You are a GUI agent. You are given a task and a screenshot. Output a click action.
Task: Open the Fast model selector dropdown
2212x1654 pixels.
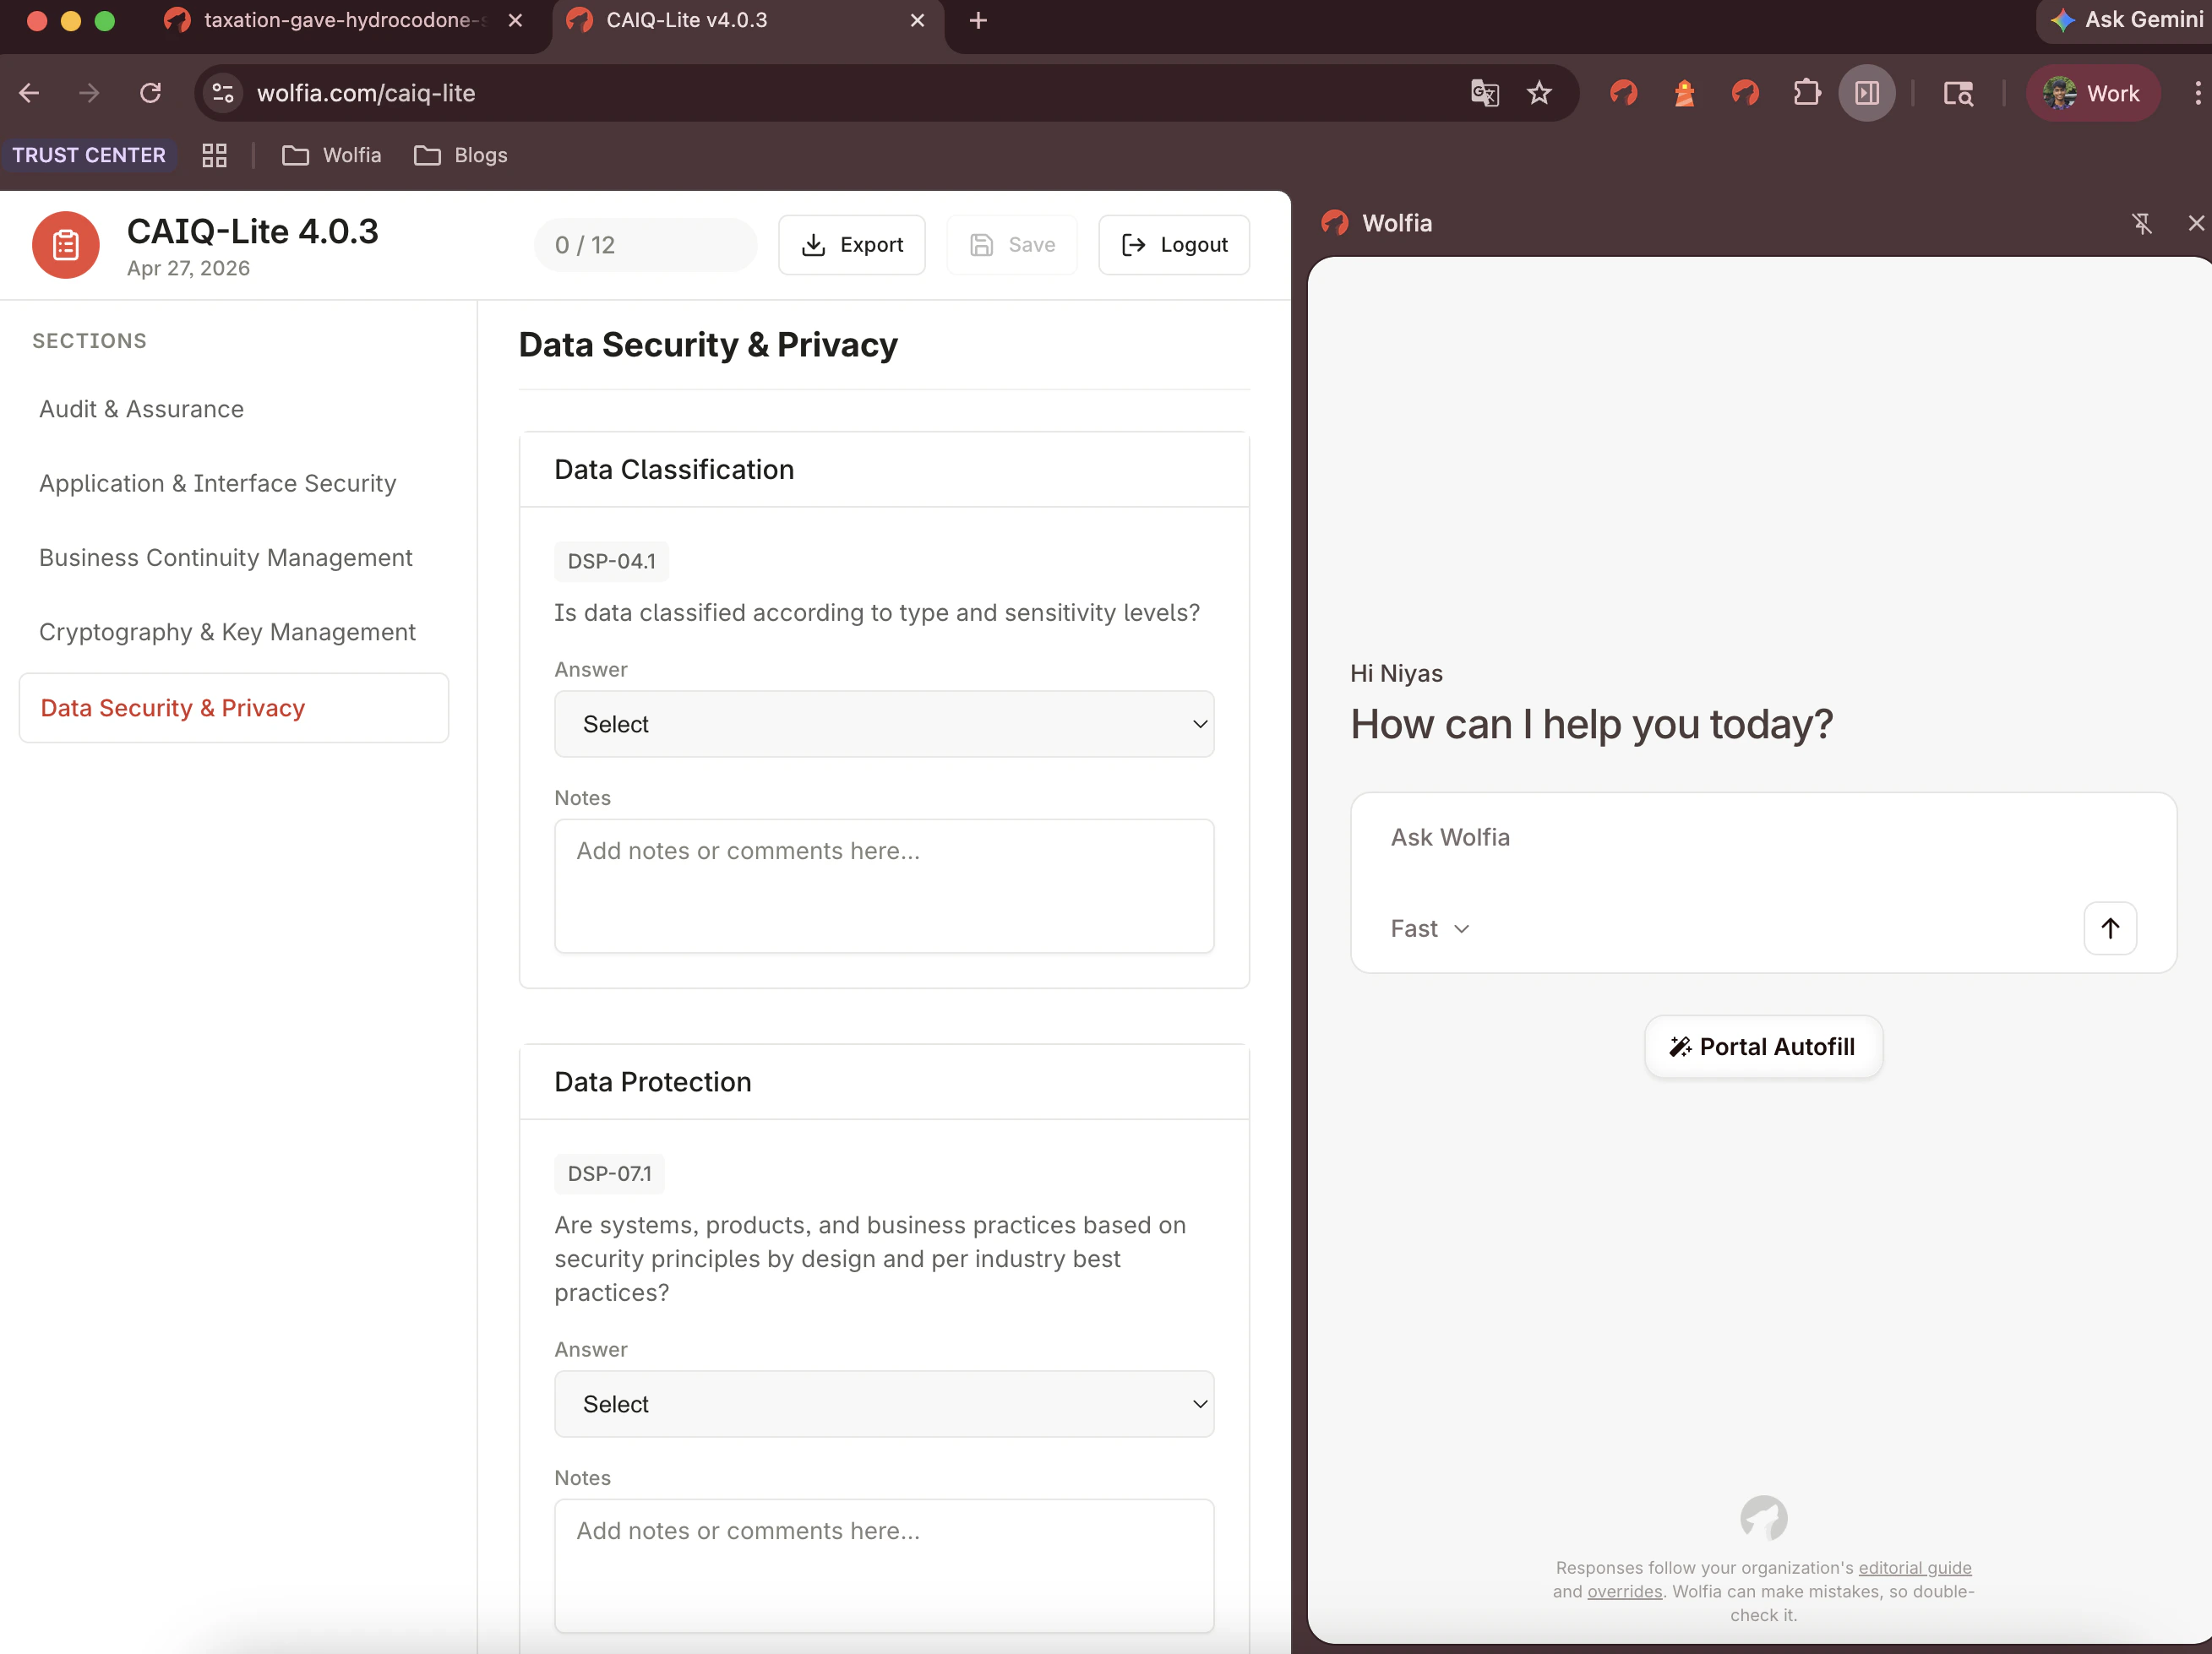click(x=1428, y=928)
